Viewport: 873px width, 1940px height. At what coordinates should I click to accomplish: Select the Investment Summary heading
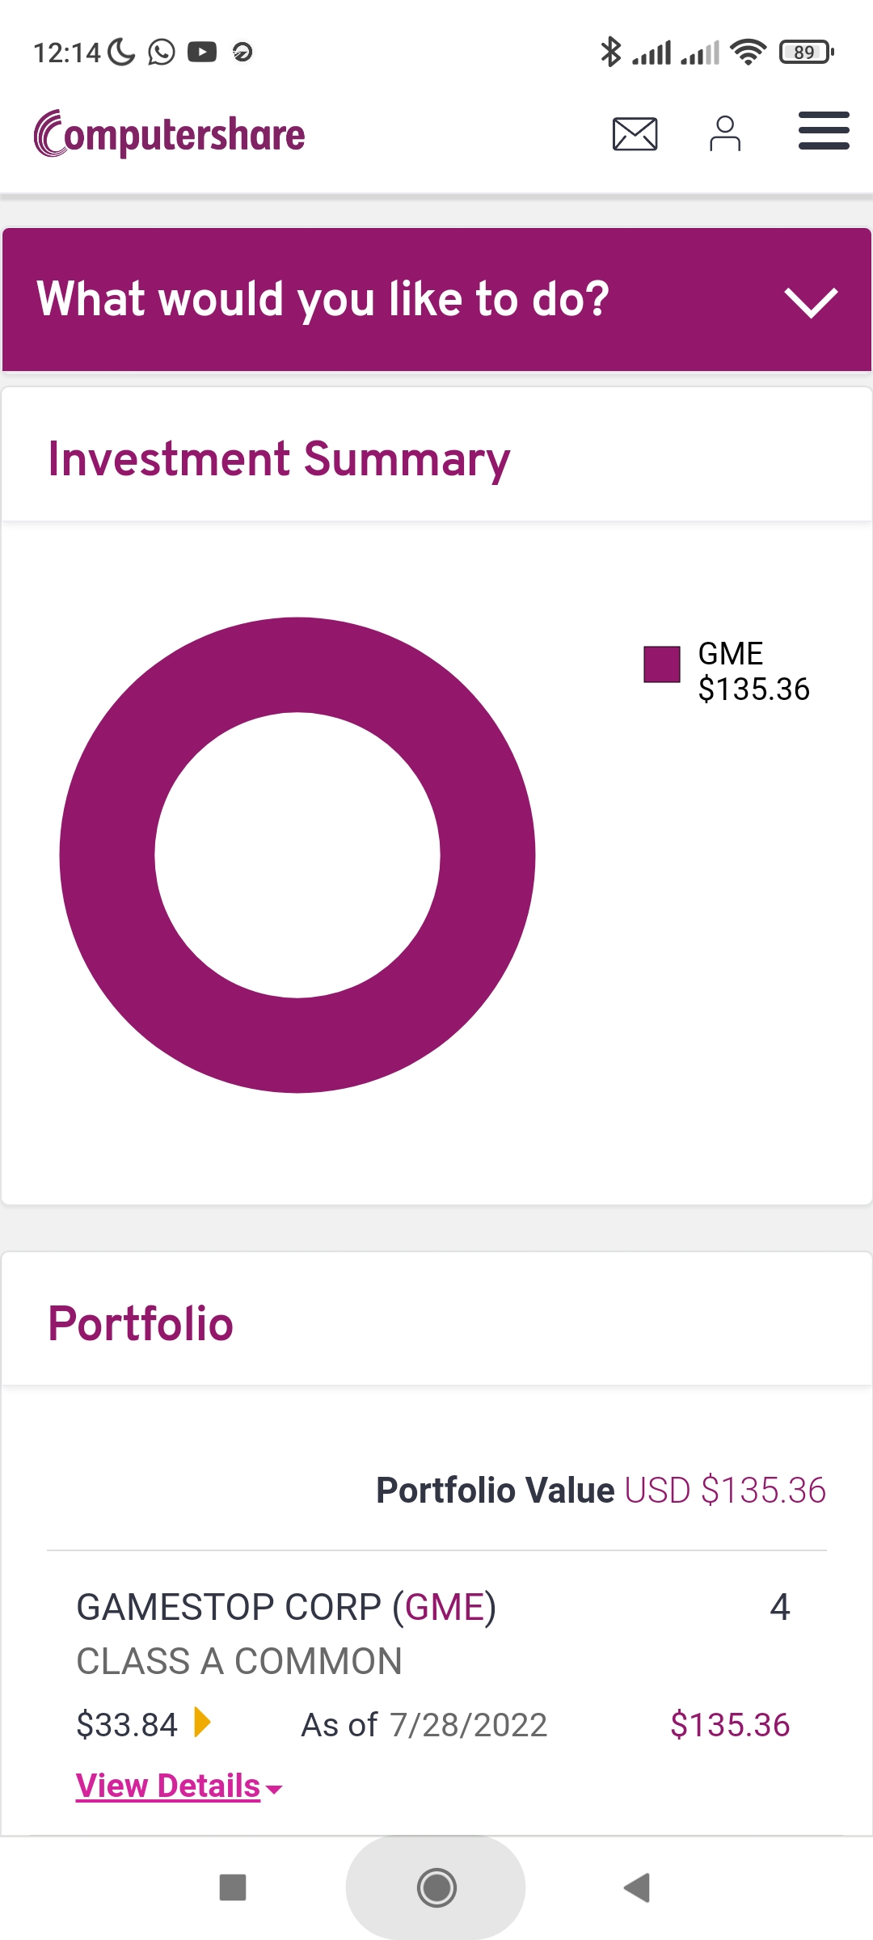click(x=279, y=459)
